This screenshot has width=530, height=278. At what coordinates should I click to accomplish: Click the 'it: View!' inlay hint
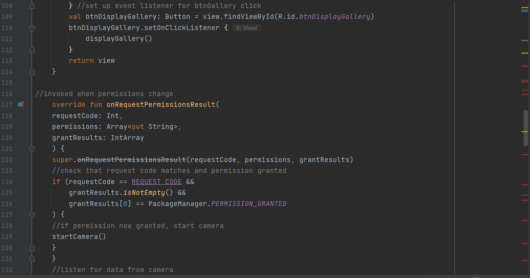click(x=247, y=28)
